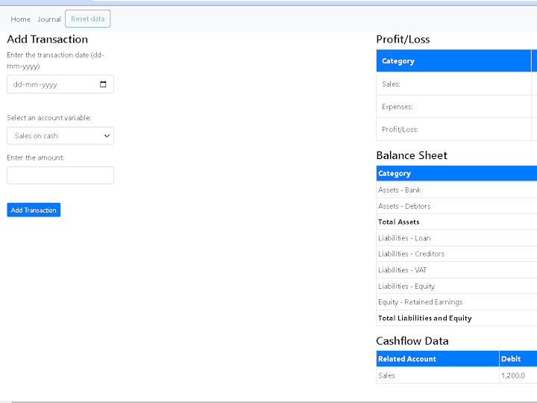Screen dimensions: 537x403
Task: Focus the amount input field
Action: coord(60,175)
